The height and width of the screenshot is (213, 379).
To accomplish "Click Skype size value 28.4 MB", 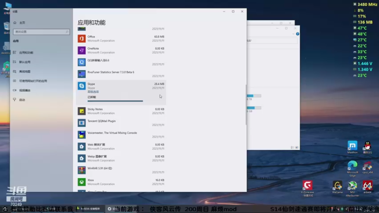I will pos(159,84).
